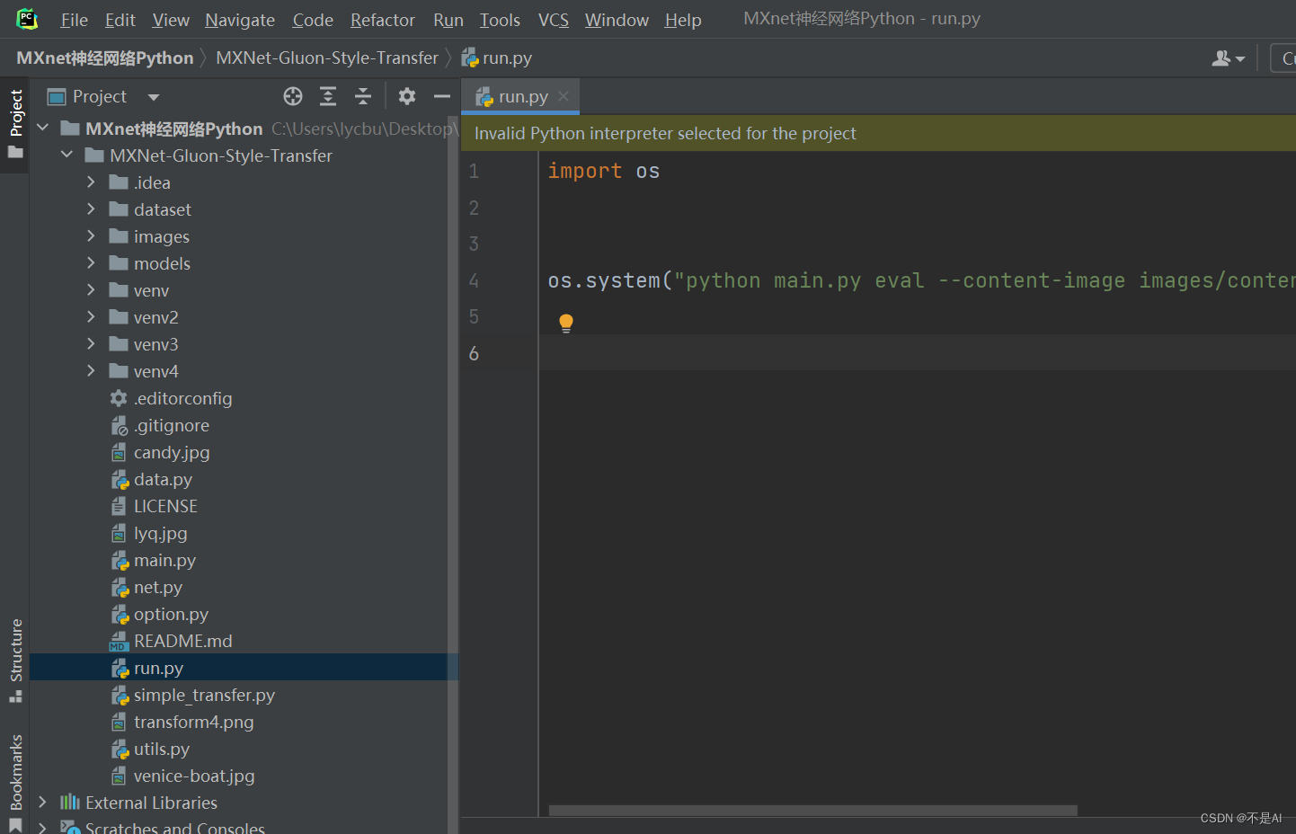This screenshot has height=834, width=1296.
Task: Click the Collapse All icon in Project panel
Action: 363,96
